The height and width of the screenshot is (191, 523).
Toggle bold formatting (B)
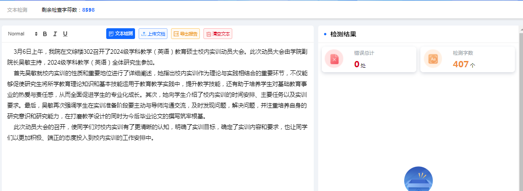[45, 34]
